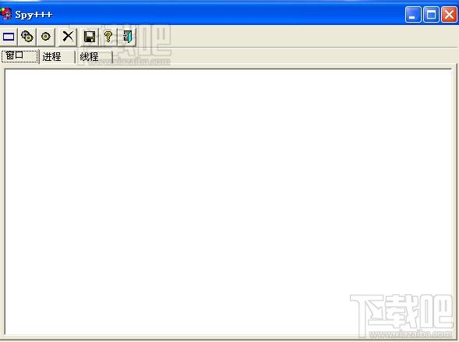Minimize the Spy+++ window
Image resolution: width=459 pixels, height=342 pixels.
[x=413, y=14]
